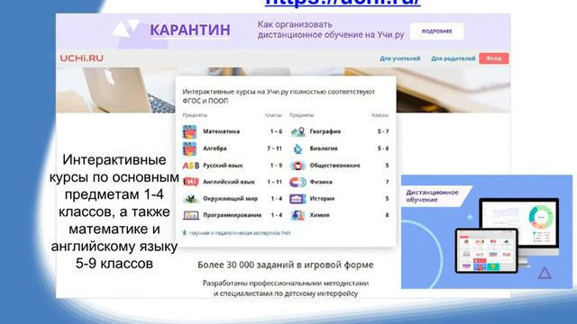Screen dimensions: 577x324
Task: Click the Алгебра subject icon
Action: (x=189, y=148)
